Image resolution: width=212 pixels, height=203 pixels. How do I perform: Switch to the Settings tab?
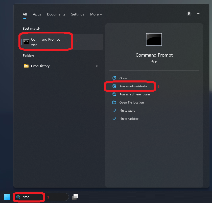pyautogui.click(x=78, y=14)
